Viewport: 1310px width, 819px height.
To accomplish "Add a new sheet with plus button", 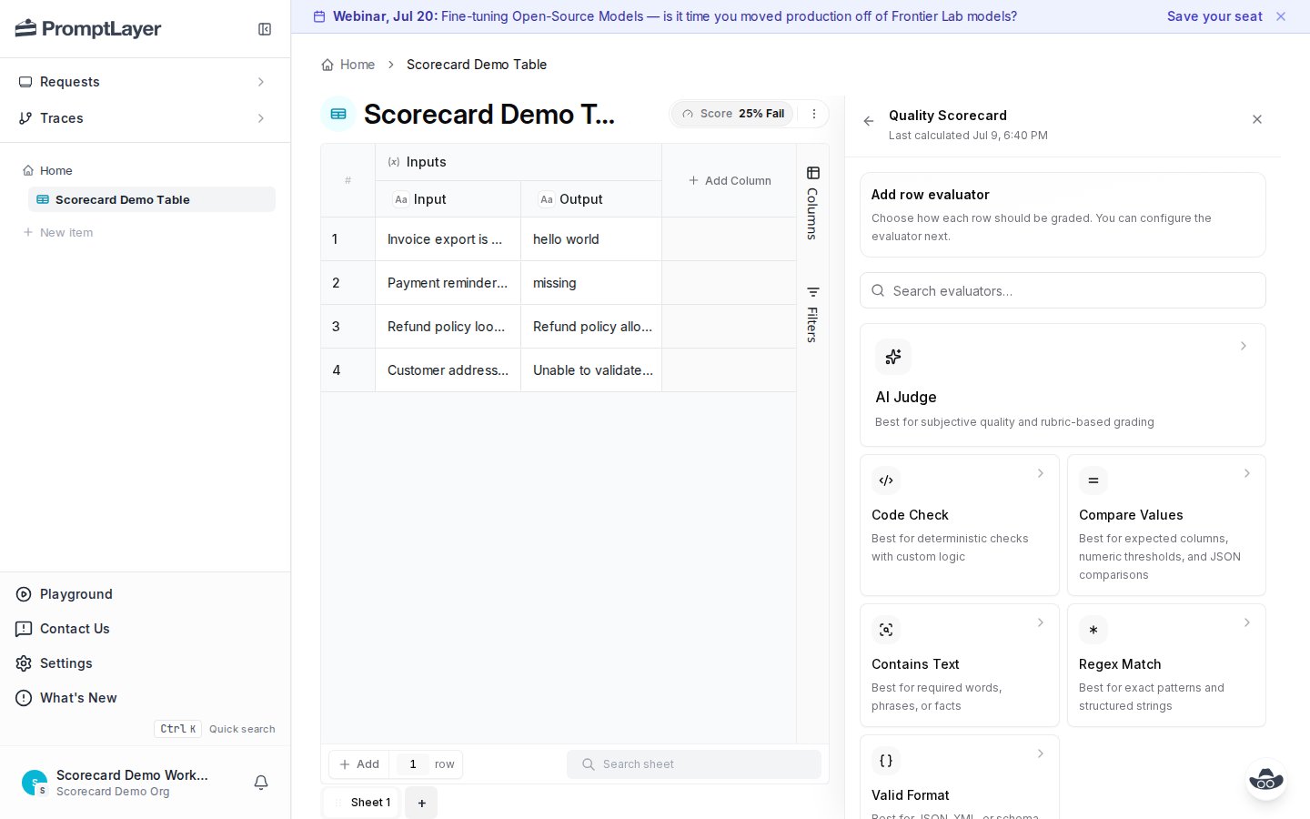I will pyautogui.click(x=421, y=803).
